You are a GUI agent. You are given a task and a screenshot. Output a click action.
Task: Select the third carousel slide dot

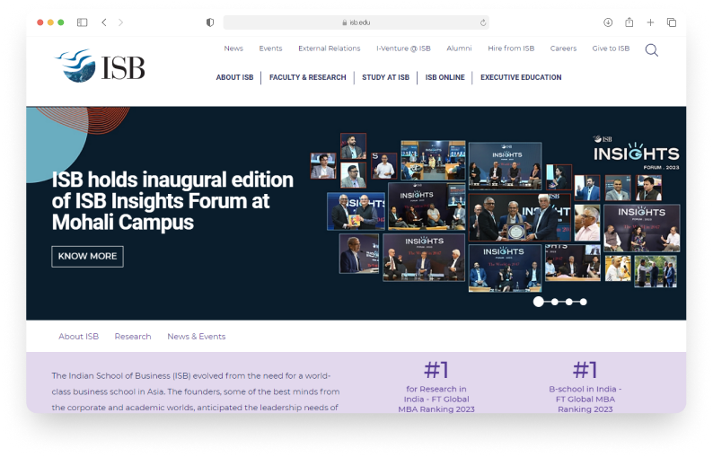click(568, 302)
